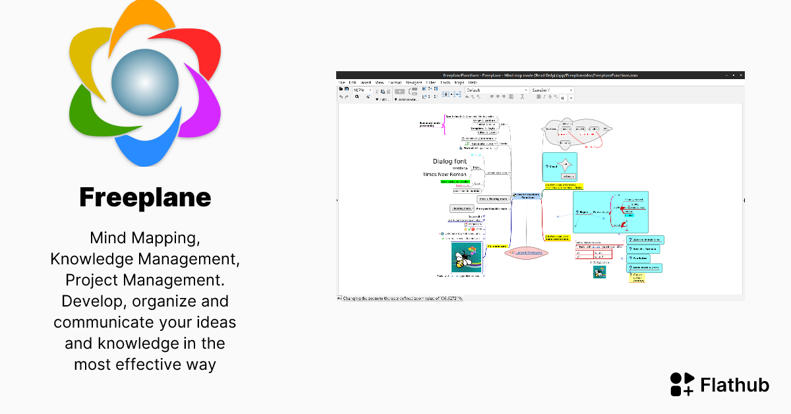Open the Filter menu
This screenshot has height=414, width=791.
431,82
